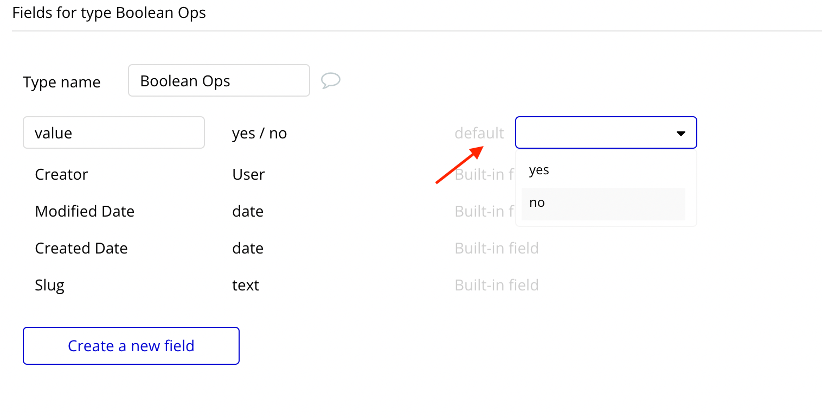Open the comment bubble next to Type name
The height and width of the screenshot is (418, 822).
[331, 80]
